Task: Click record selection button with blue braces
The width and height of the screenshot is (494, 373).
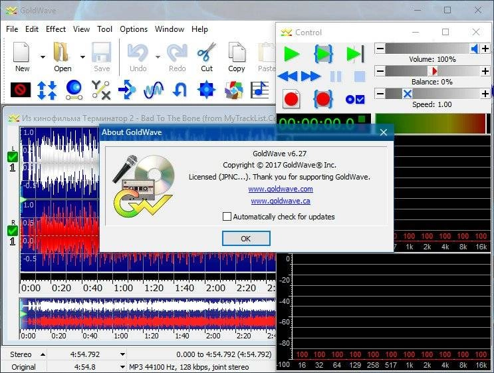Action: 323,100
